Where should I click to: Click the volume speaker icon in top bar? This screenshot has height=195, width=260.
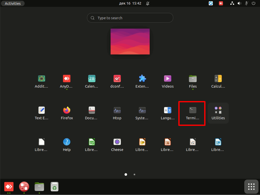239,4
